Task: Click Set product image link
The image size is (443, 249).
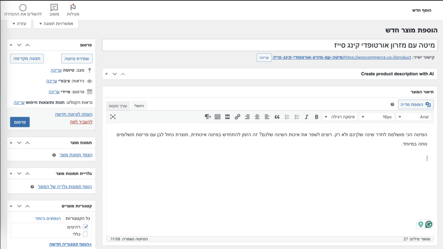Action: (x=76, y=155)
